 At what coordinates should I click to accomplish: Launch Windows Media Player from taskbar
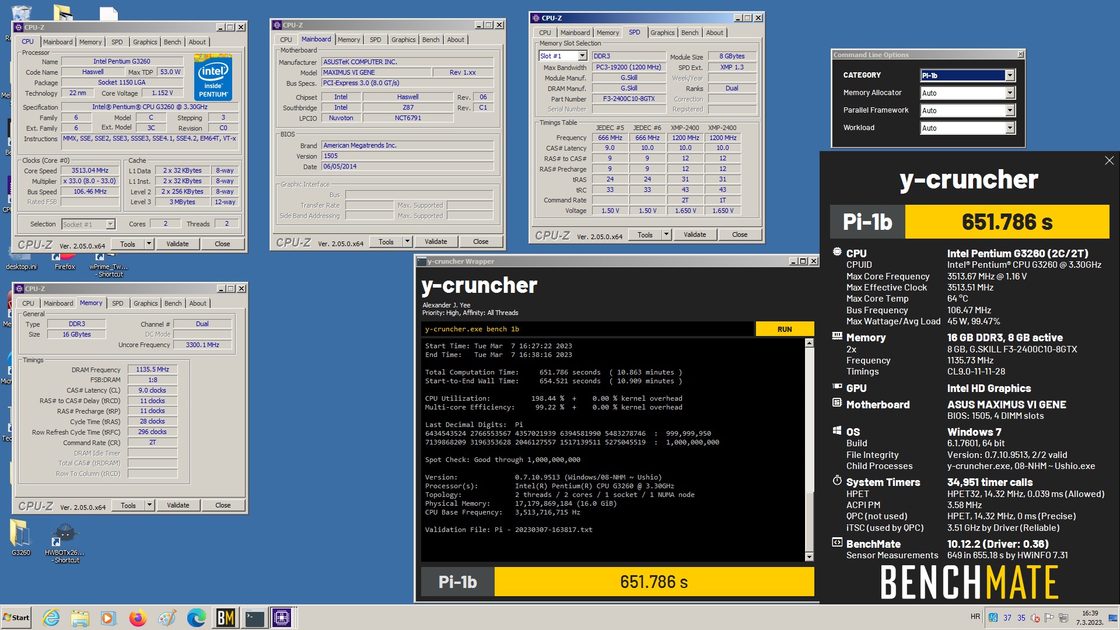108,618
